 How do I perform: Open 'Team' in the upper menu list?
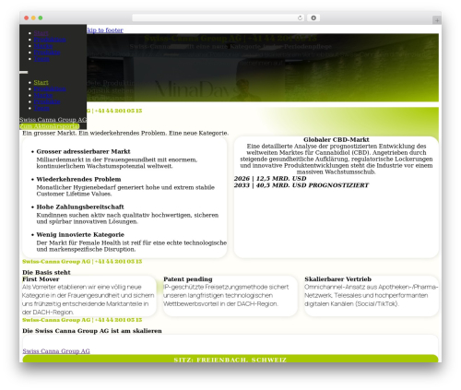click(41, 59)
